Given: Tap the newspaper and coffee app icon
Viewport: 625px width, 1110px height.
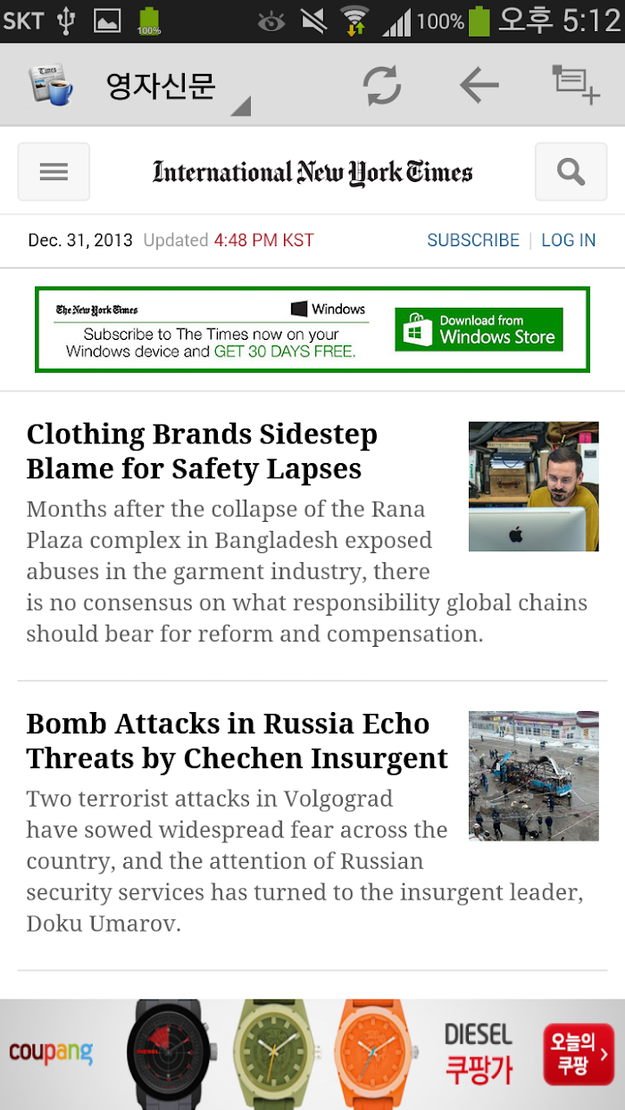Looking at the screenshot, I should coord(50,86).
